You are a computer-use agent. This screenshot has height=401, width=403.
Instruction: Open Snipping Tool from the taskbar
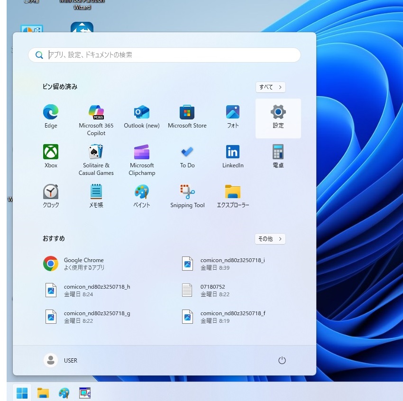click(85, 393)
